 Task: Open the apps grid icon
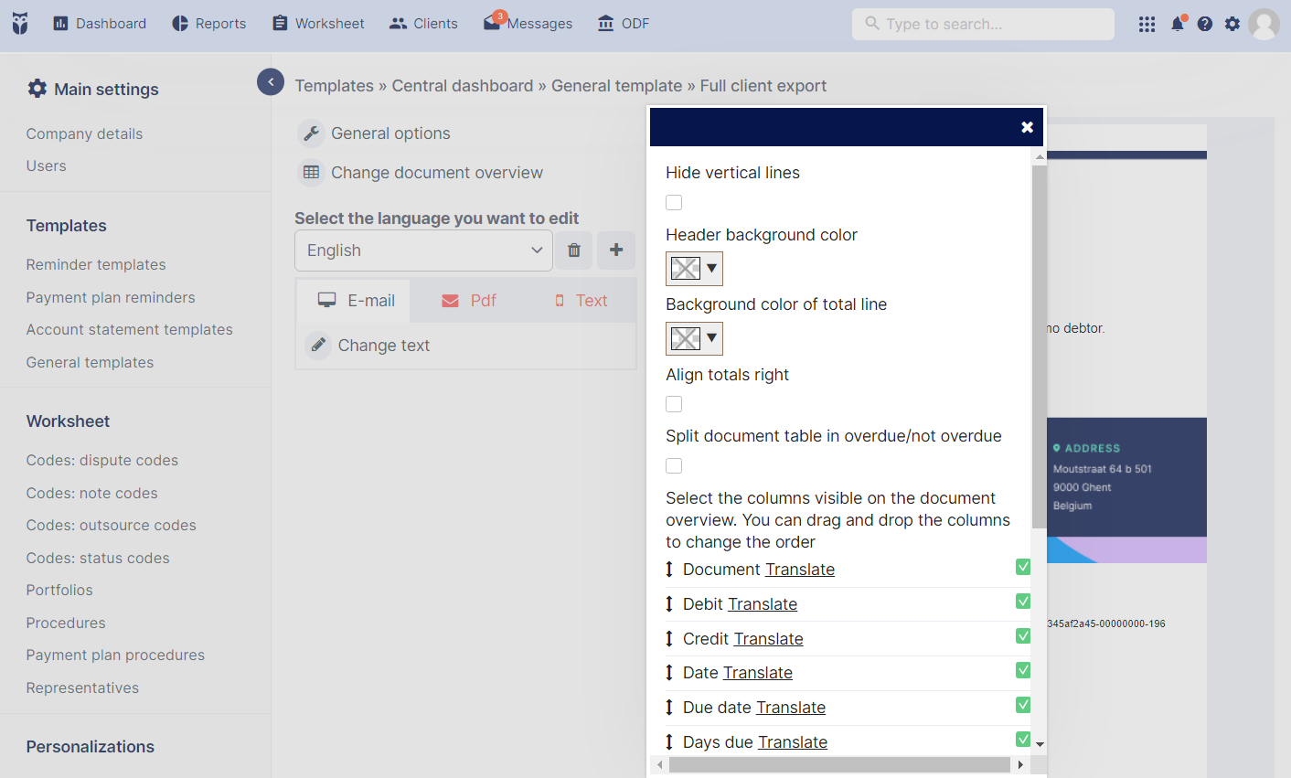1147,24
